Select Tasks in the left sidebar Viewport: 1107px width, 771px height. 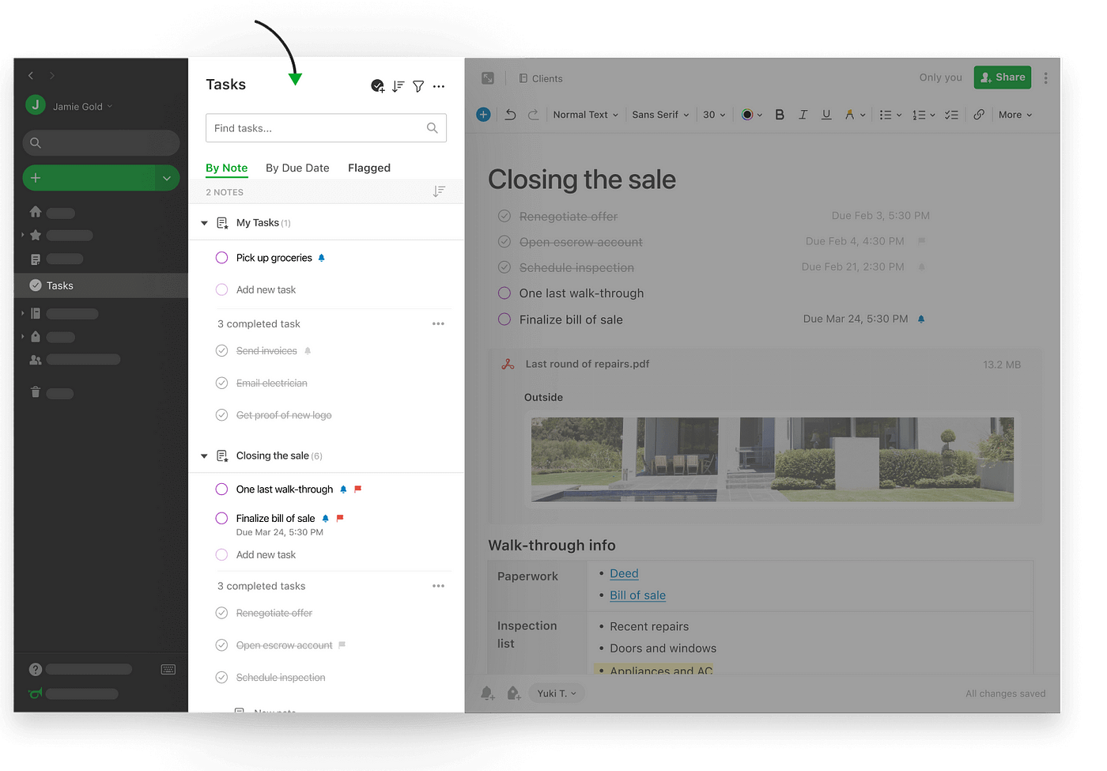click(x=101, y=285)
